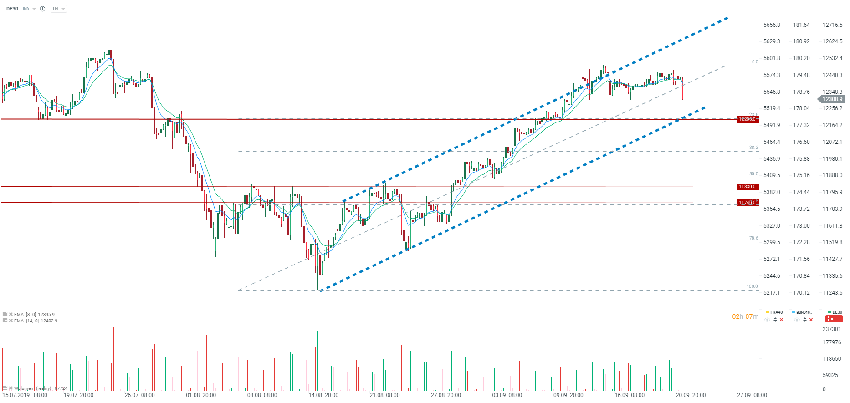Viewport: 850px width, 403px height.
Task: Remove the FRA40 comparison overlay
Action: 782,320
